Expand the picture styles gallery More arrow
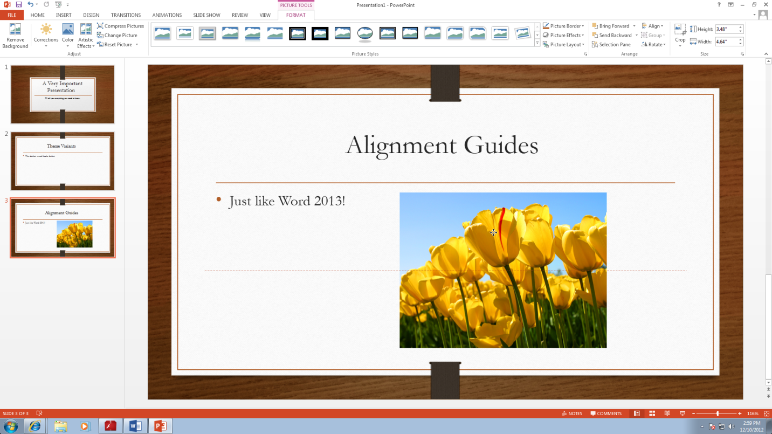The width and height of the screenshot is (772, 434). pyautogui.click(x=537, y=43)
